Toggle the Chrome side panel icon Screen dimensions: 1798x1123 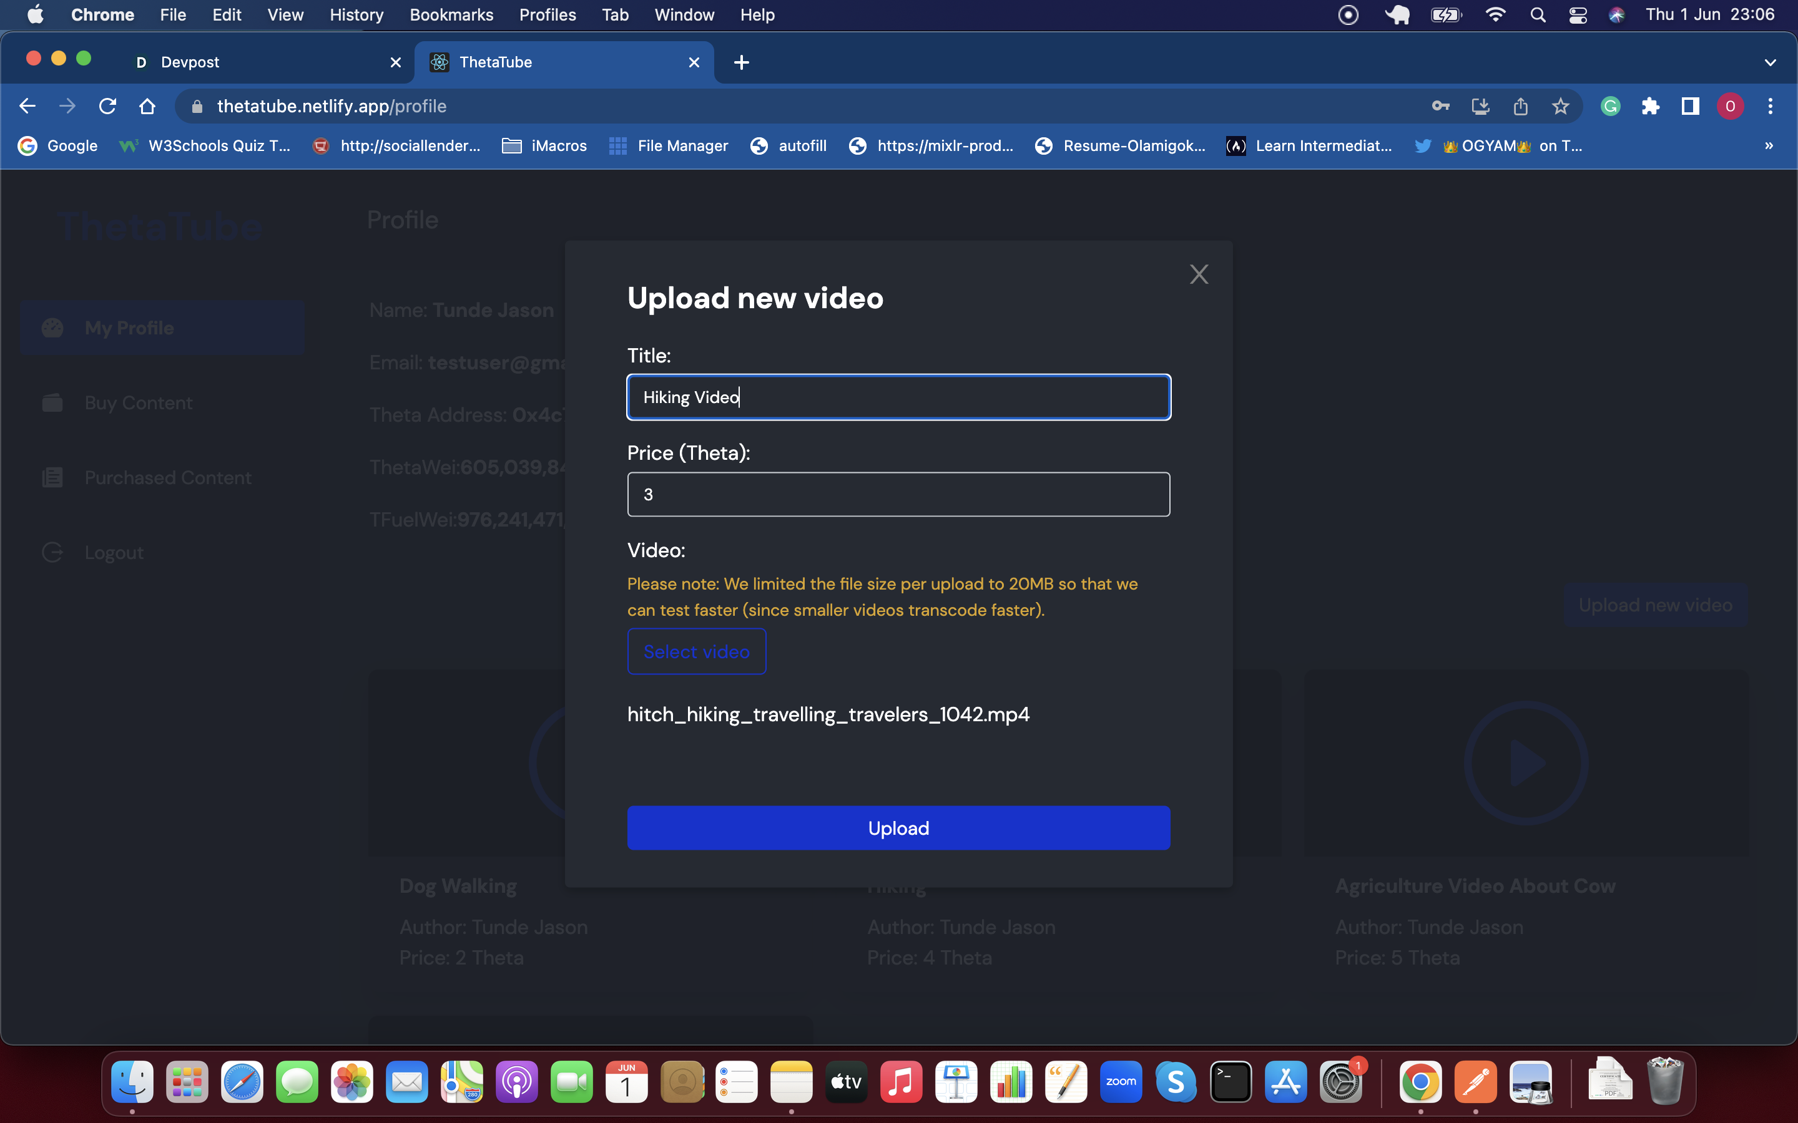click(1690, 106)
